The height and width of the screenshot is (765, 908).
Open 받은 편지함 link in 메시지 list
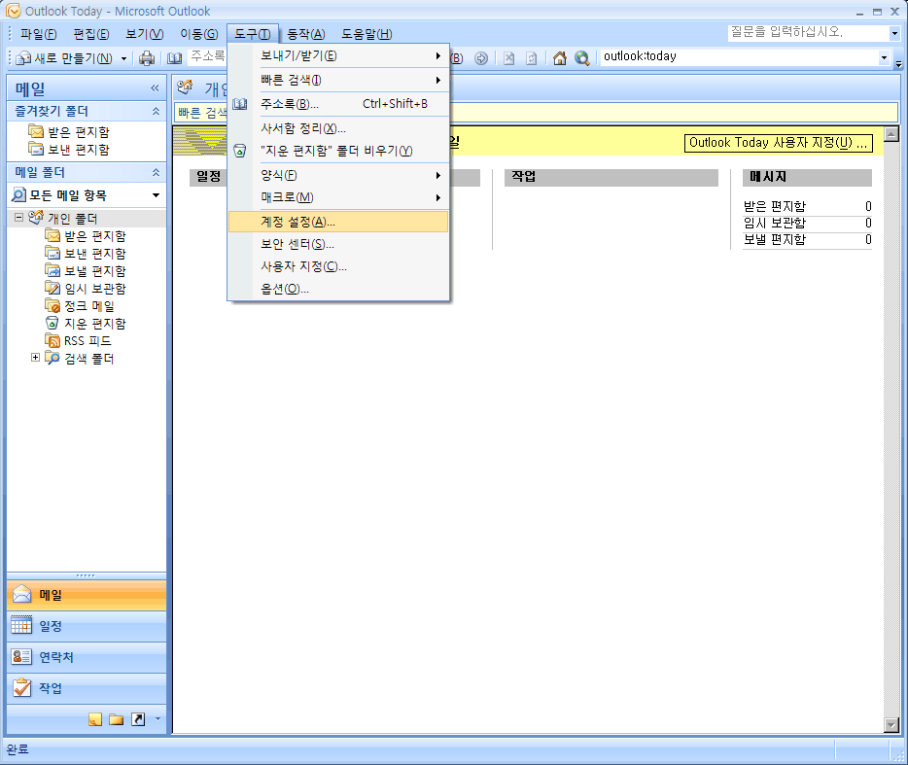click(x=775, y=207)
